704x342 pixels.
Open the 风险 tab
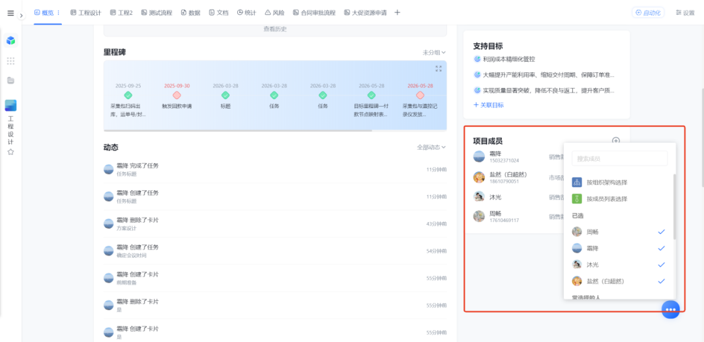274,12
